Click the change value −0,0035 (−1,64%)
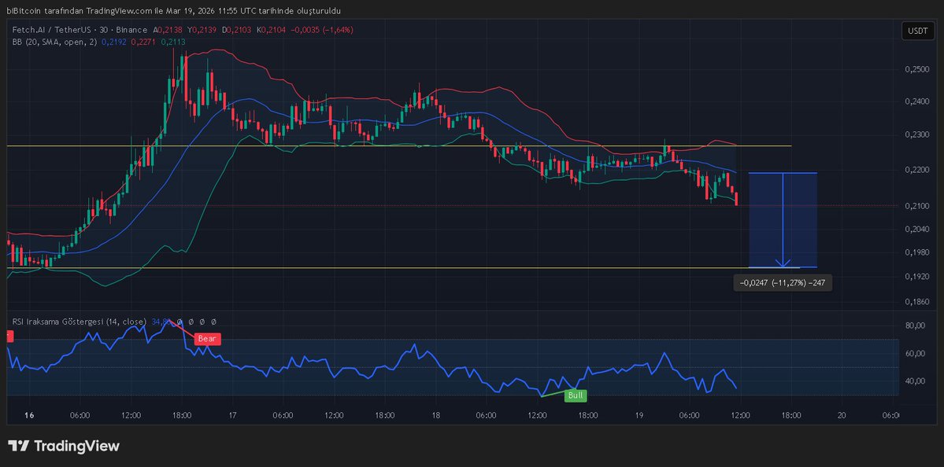 click(323, 29)
